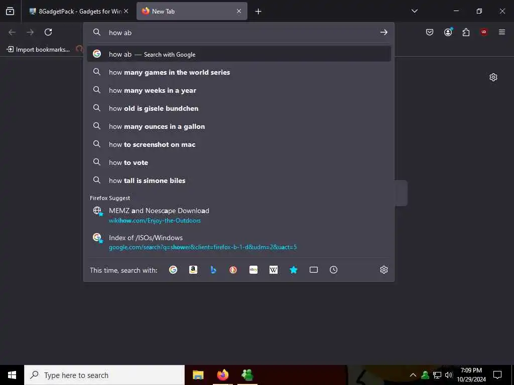
Task: Click the green user tray icon
Action: click(x=425, y=375)
